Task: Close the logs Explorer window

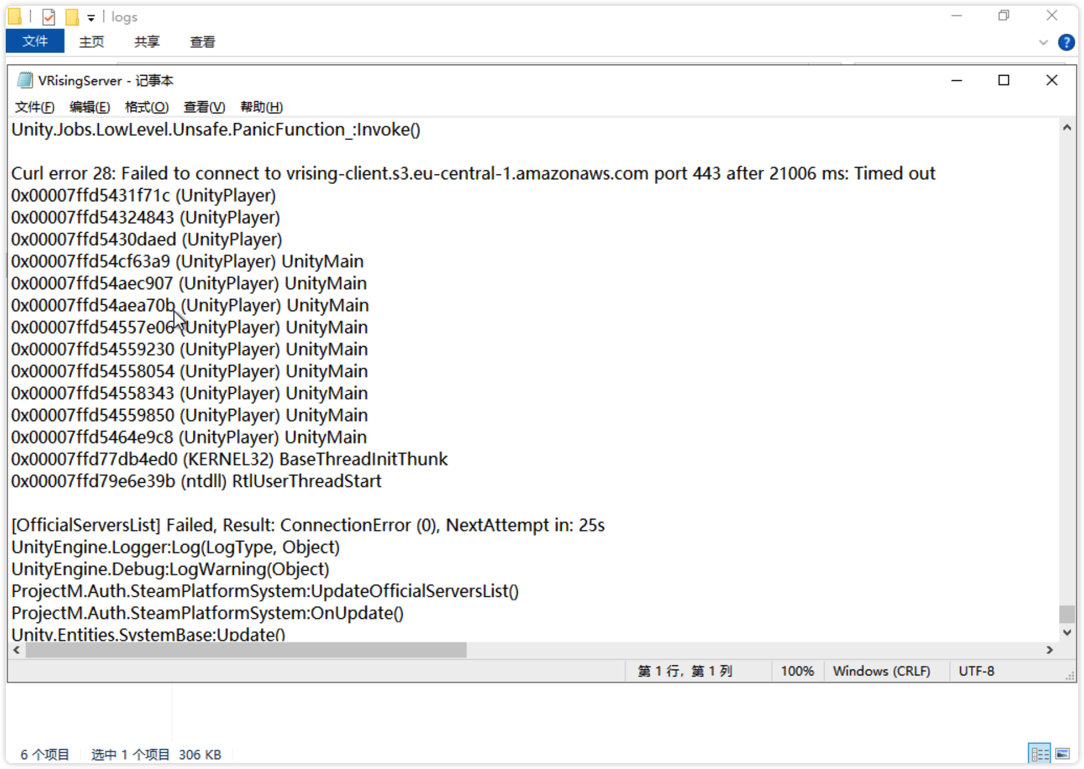Action: 1051,16
